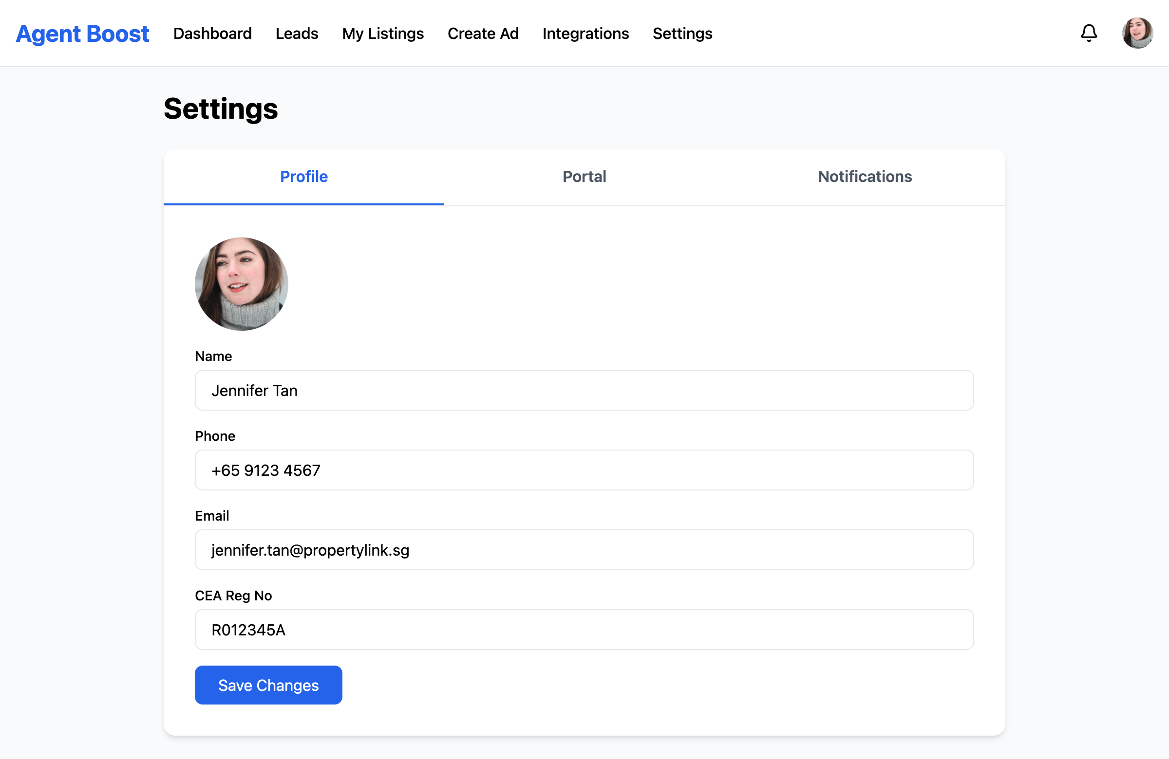Screen dimensions: 1169x759
Task: Open the Leads page
Action: coord(297,34)
